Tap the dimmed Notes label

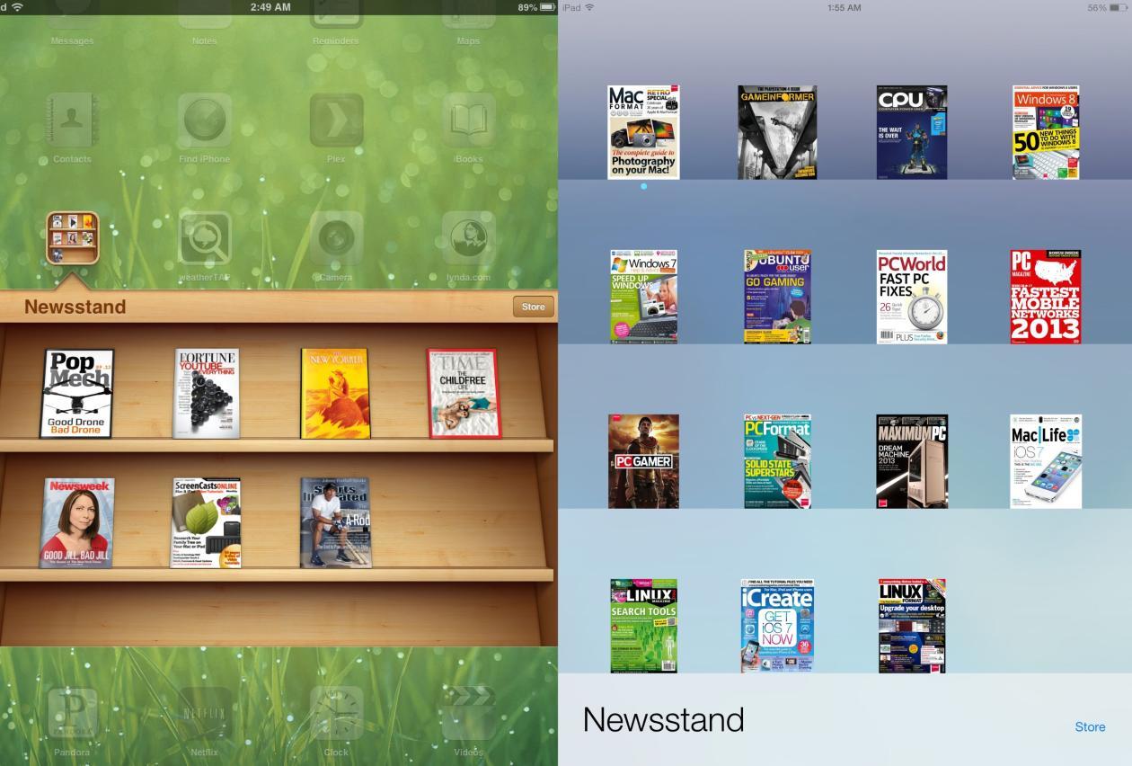[205, 40]
